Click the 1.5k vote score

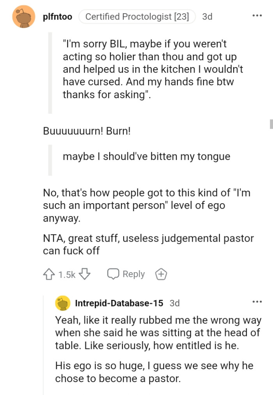tap(67, 275)
